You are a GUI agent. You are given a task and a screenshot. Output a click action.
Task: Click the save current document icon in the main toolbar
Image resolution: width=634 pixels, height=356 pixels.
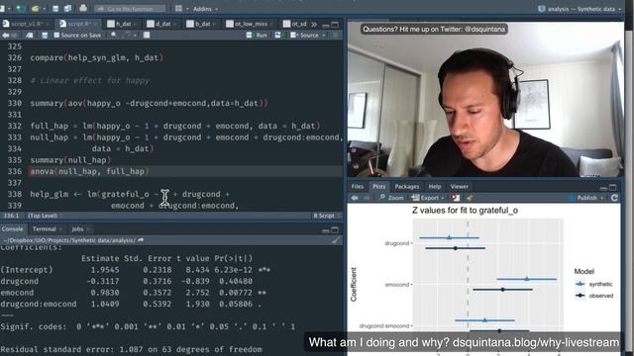click(x=55, y=9)
